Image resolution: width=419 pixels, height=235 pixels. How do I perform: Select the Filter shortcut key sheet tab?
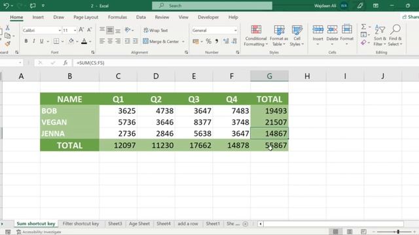[81, 223]
